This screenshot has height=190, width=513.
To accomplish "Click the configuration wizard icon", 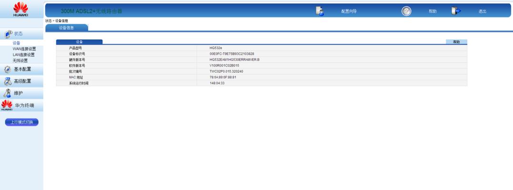I will click(x=320, y=11).
